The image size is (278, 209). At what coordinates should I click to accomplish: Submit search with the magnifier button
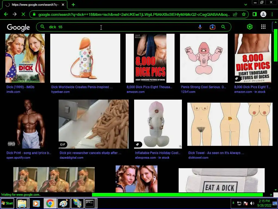223,27
